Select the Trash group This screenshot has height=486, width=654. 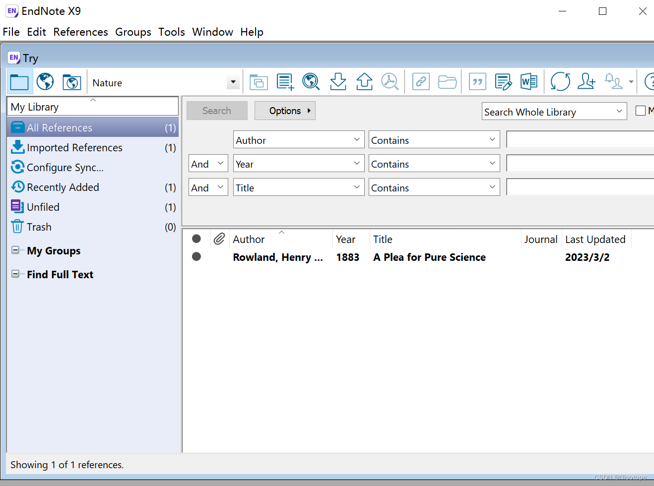(x=93, y=227)
